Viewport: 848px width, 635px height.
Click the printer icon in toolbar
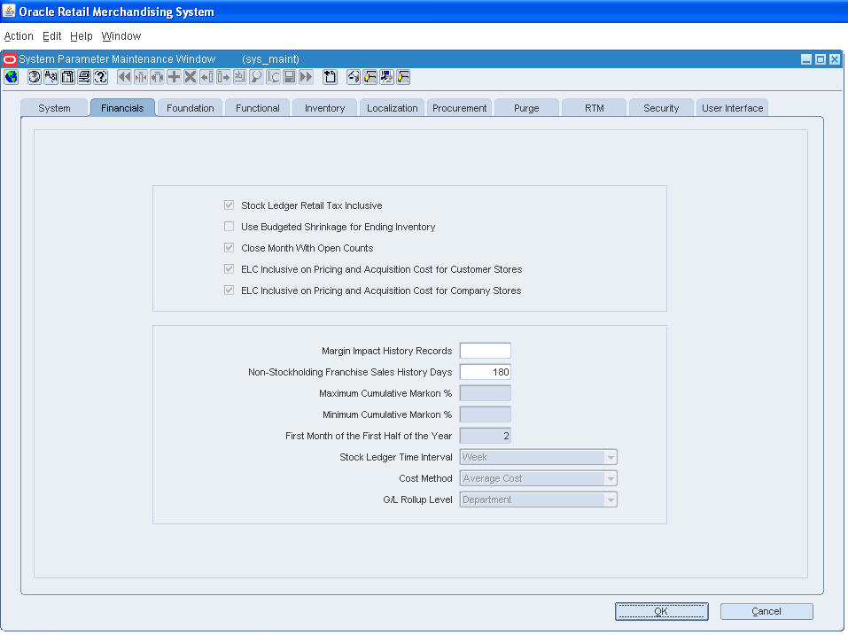click(x=84, y=77)
